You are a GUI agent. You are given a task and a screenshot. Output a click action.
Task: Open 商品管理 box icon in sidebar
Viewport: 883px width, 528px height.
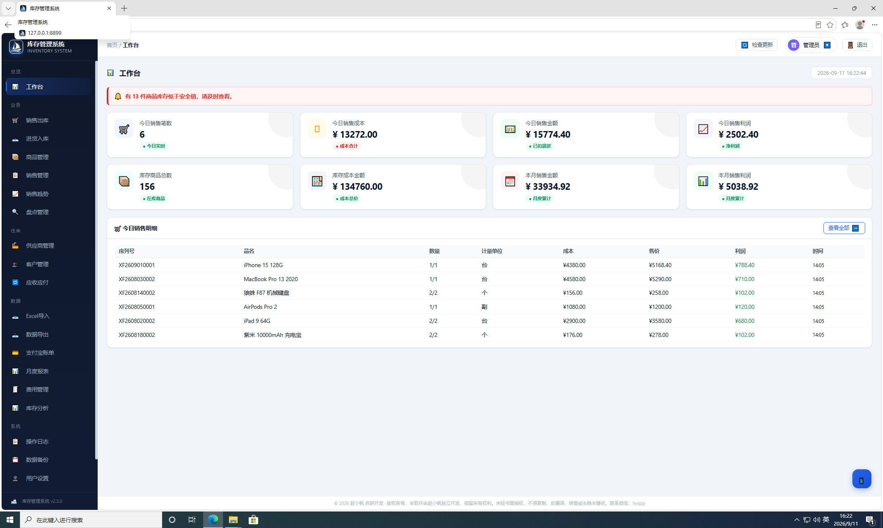tap(48, 157)
